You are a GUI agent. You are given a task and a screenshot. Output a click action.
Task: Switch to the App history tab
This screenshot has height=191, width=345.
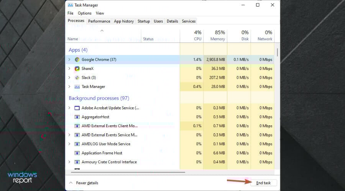124,21
